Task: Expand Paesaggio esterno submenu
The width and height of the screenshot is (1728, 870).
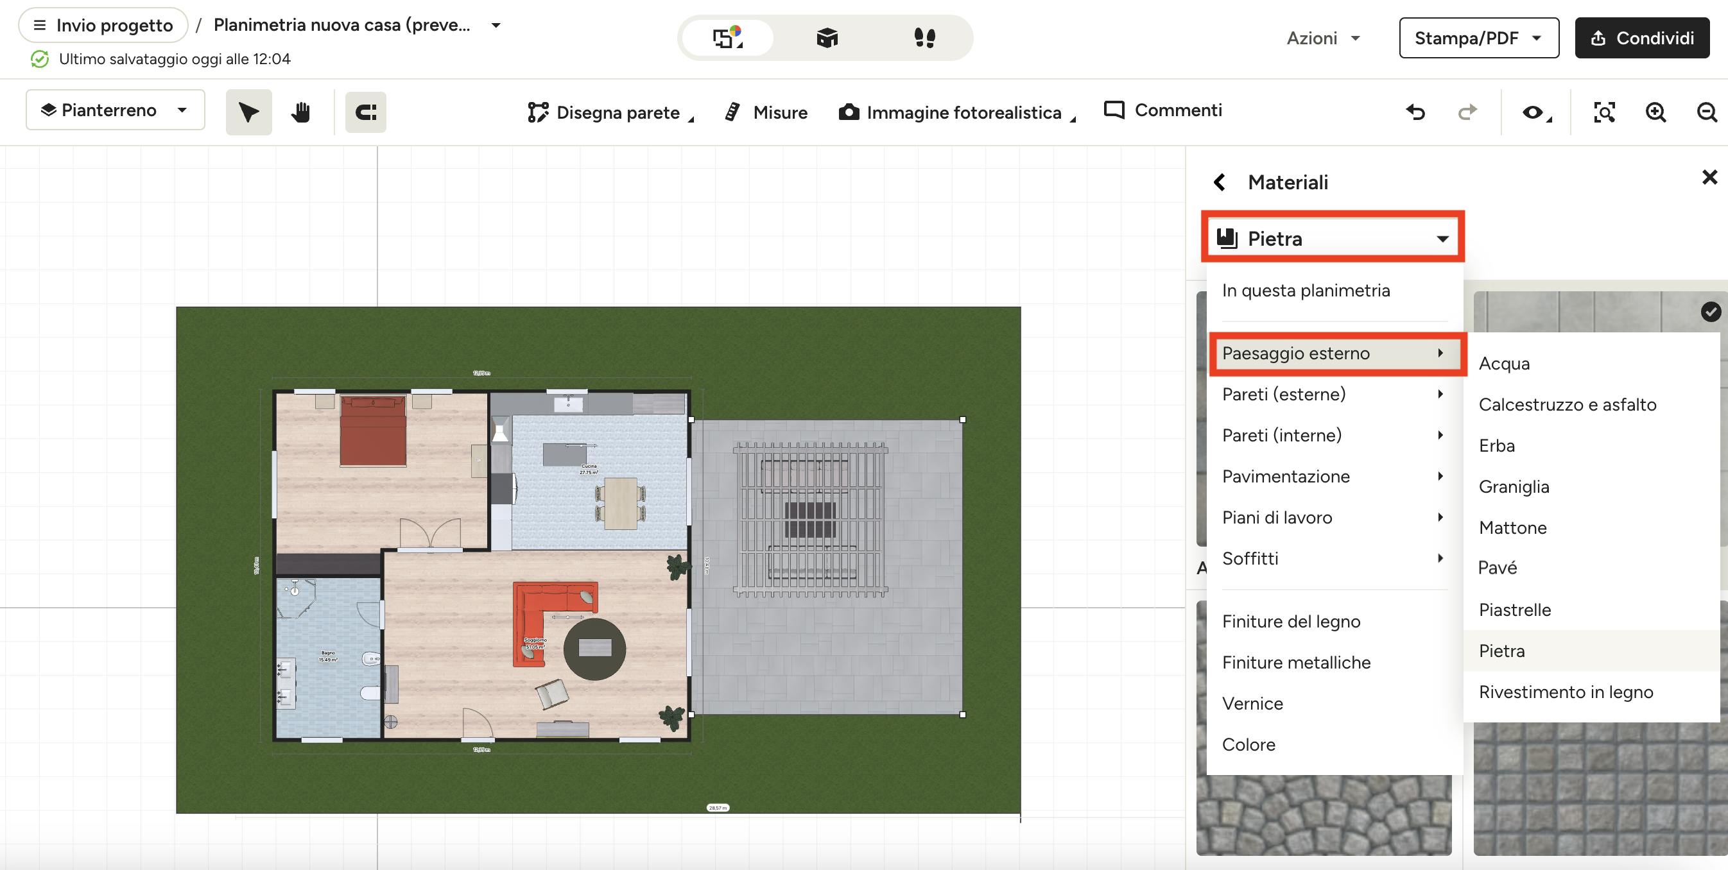Action: pyautogui.click(x=1335, y=354)
